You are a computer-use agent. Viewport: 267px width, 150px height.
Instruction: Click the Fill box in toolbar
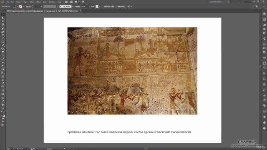coord(2,115)
